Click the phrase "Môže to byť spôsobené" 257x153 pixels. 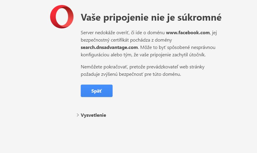coord(167,47)
